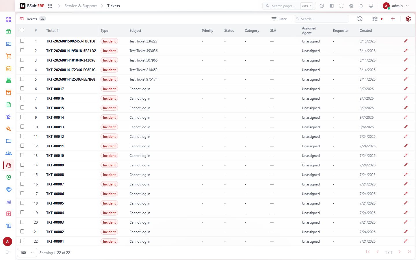Check the box for Test Ticket 236227
Image resolution: width=416 pixels, height=260 pixels.
pyautogui.click(x=22, y=41)
